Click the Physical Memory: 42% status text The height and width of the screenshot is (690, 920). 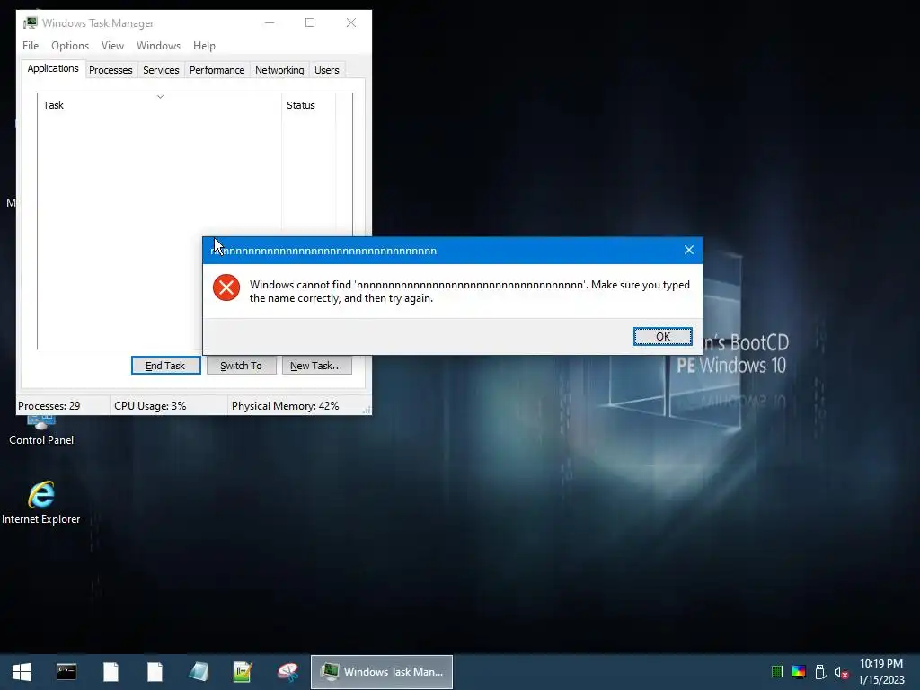tap(285, 406)
